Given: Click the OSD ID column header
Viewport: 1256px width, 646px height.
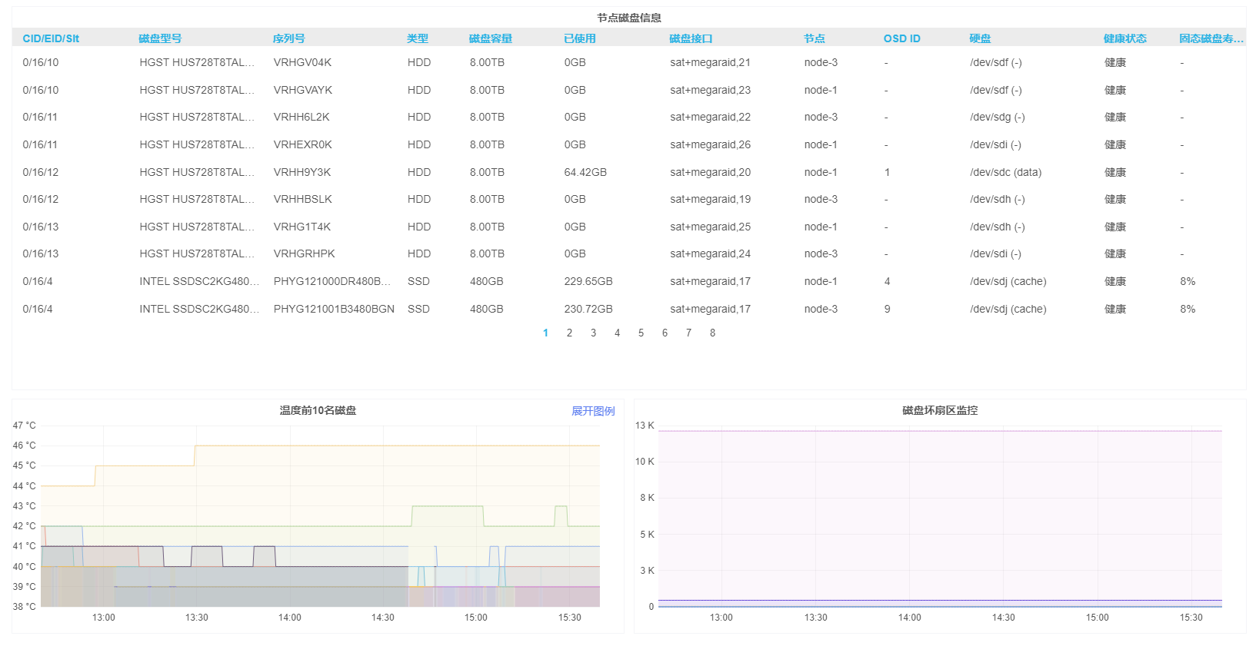Looking at the screenshot, I should (x=901, y=38).
